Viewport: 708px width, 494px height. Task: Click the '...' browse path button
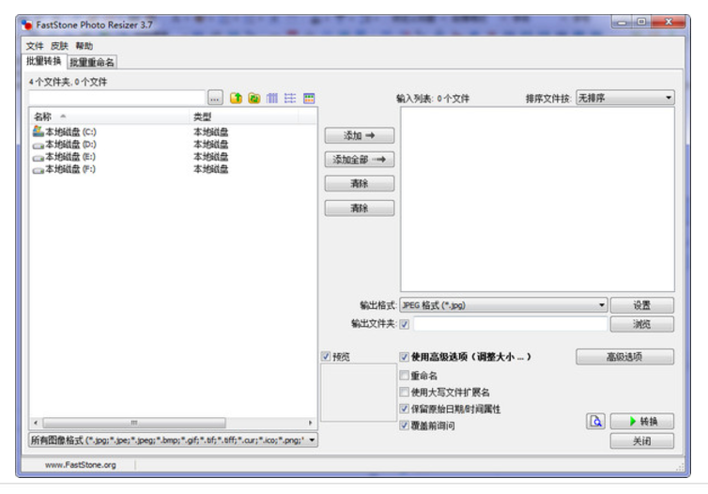pyautogui.click(x=215, y=98)
